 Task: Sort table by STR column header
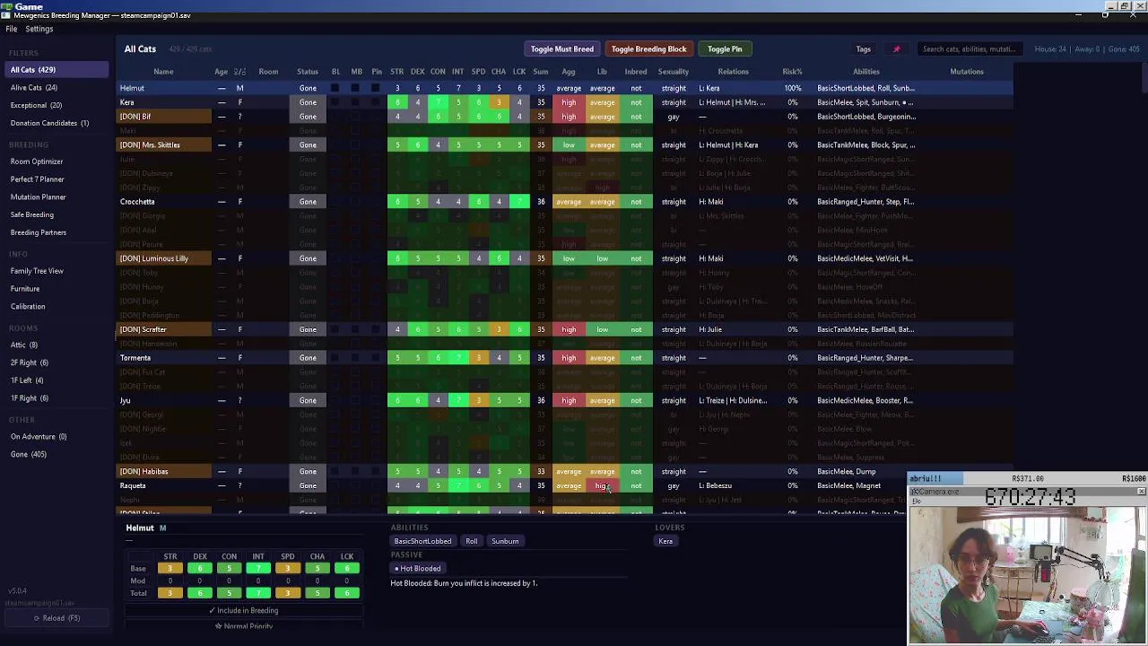(x=396, y=72)
